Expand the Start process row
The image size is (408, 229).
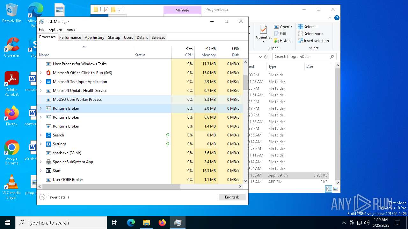pyautogui.click(x=40, y=171)
